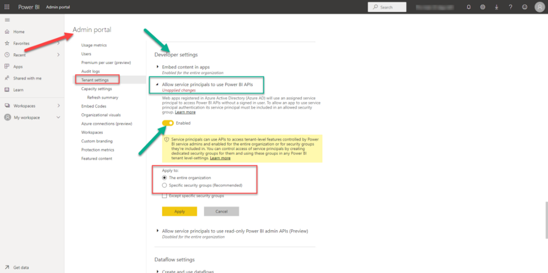Click the Power BI logo text
This screenshot has height=273, width=548.
(x=29, y=7)
